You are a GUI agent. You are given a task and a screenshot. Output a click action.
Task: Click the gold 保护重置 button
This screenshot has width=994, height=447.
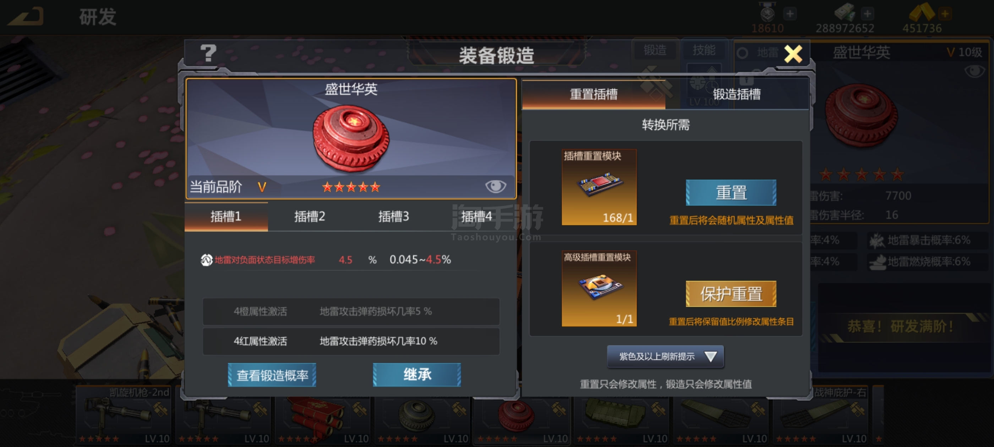[731, 294]
